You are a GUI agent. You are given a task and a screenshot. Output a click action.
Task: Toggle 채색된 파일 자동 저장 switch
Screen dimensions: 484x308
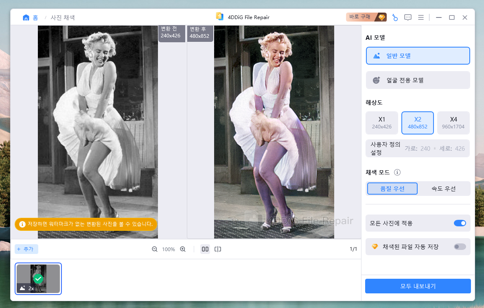coord(460,247)
